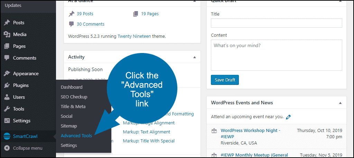The width and height of the screenshot is (354, 158).
Task: Open the Markup: Image Alignment post link
Action: [149, 123]
